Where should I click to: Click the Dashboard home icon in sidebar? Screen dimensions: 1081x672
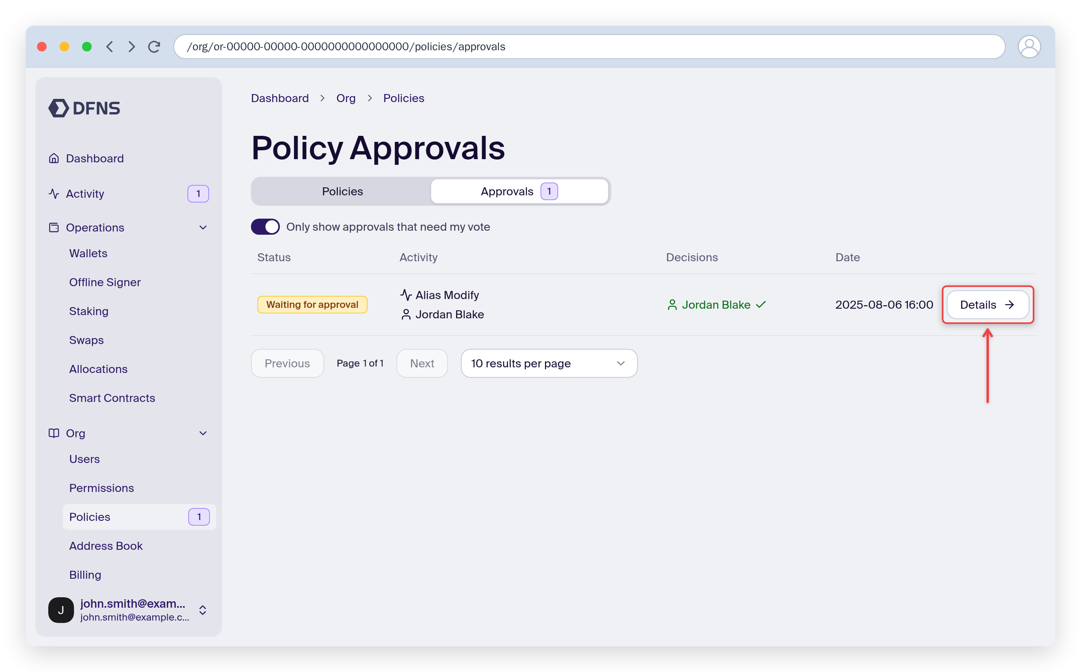pos(54,158)
